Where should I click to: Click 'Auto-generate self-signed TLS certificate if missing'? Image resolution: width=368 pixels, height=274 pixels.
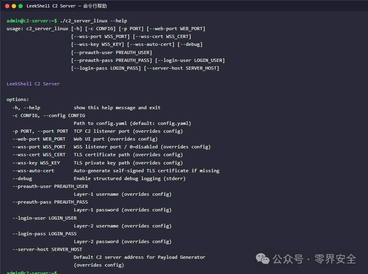pos(147,171)
